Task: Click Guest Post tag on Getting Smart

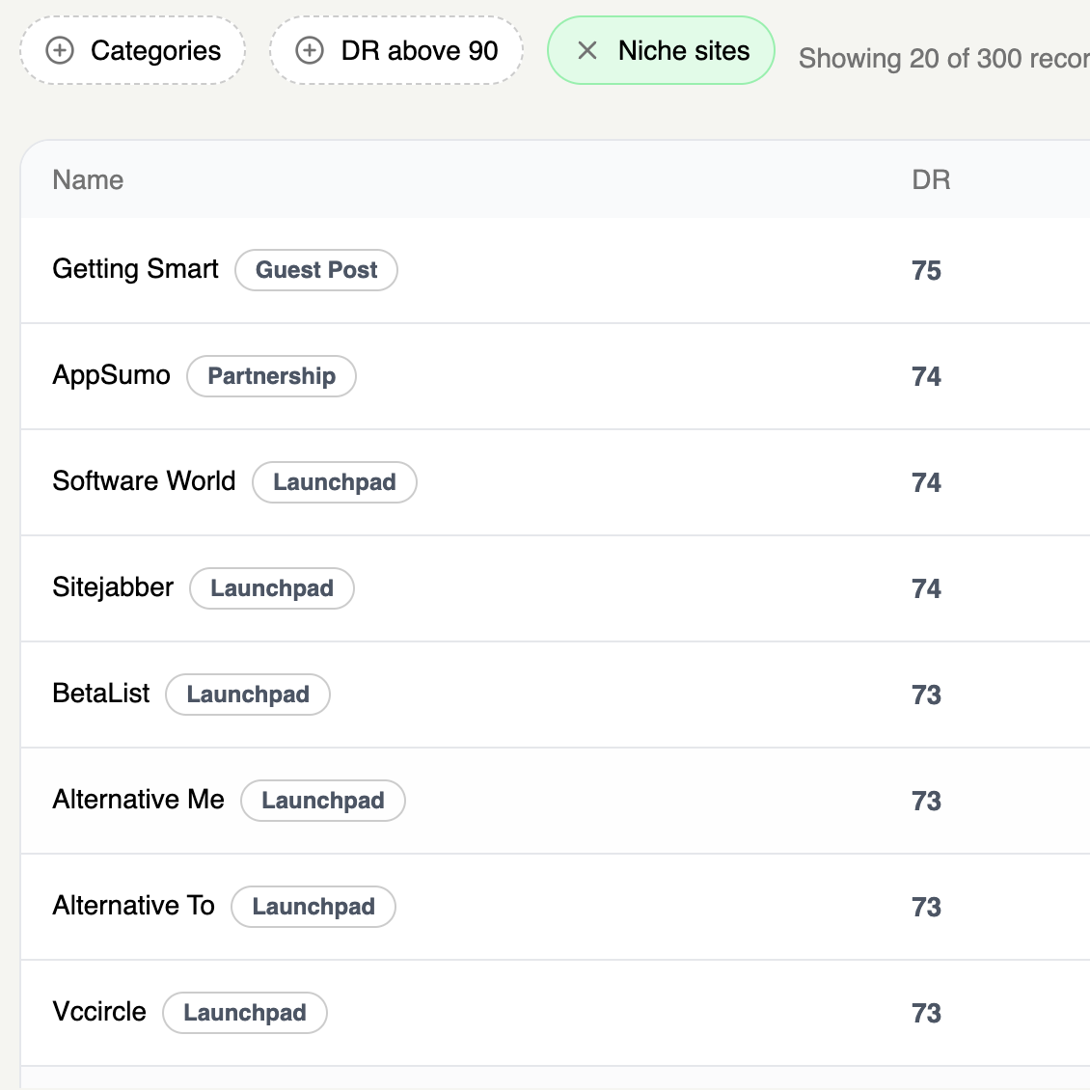Action: (316, 270)
